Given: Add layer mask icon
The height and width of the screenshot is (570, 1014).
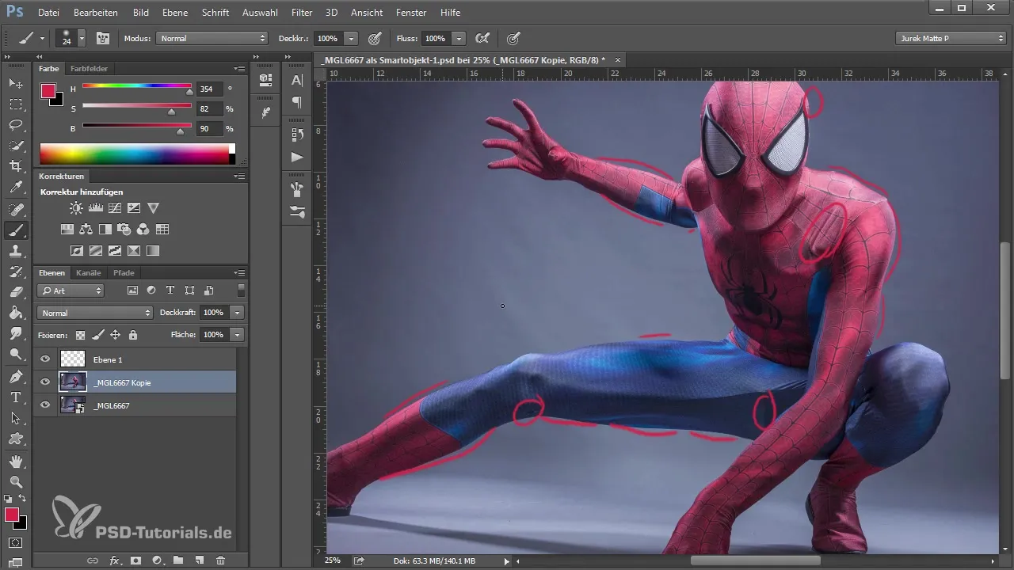Looking at the screenshot, I should (135, 560).
